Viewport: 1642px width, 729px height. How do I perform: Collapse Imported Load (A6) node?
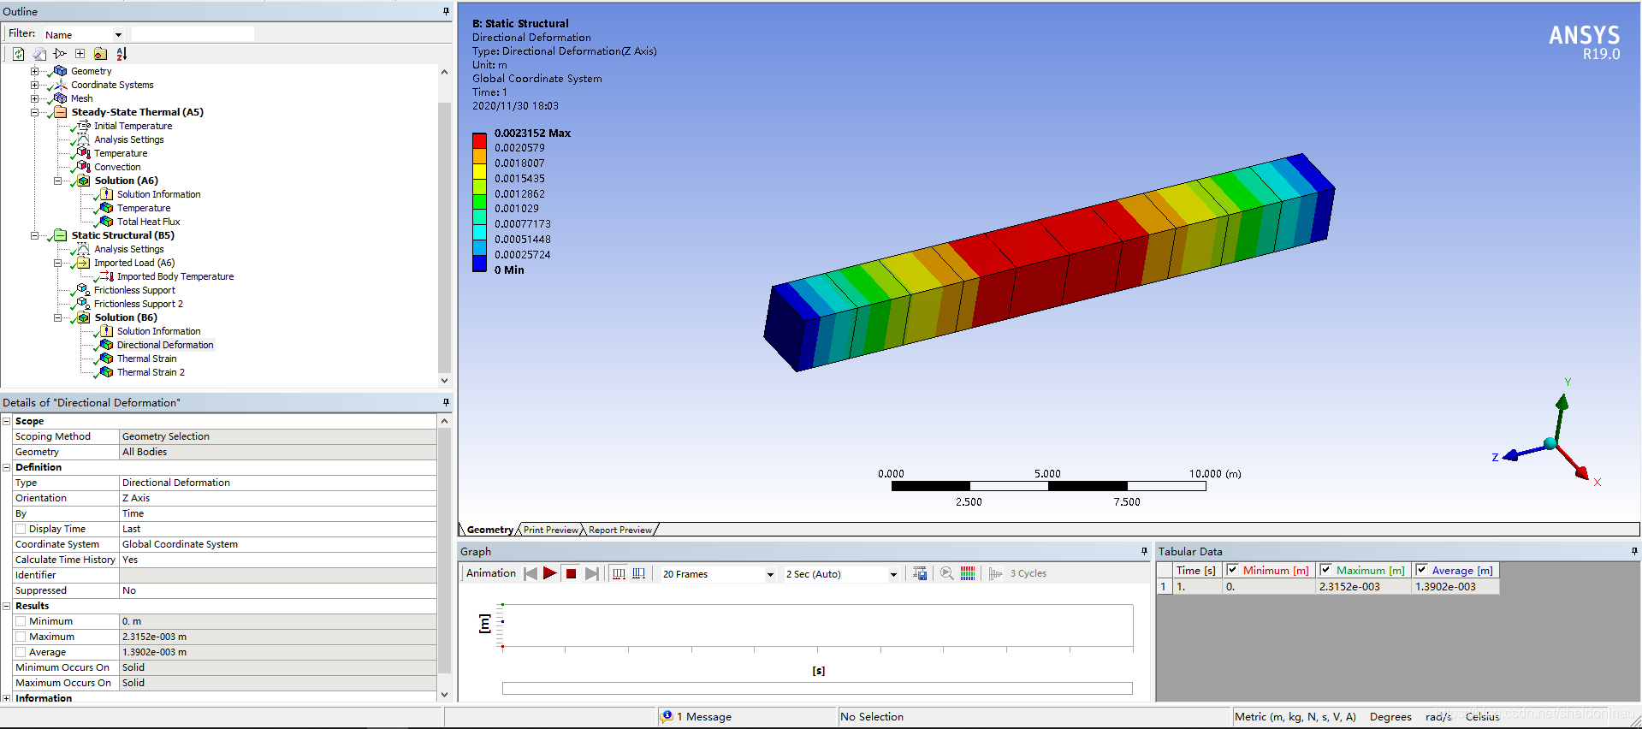tap(57, 263)
